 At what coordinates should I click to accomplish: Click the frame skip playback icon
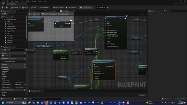(x=84, y=8)
